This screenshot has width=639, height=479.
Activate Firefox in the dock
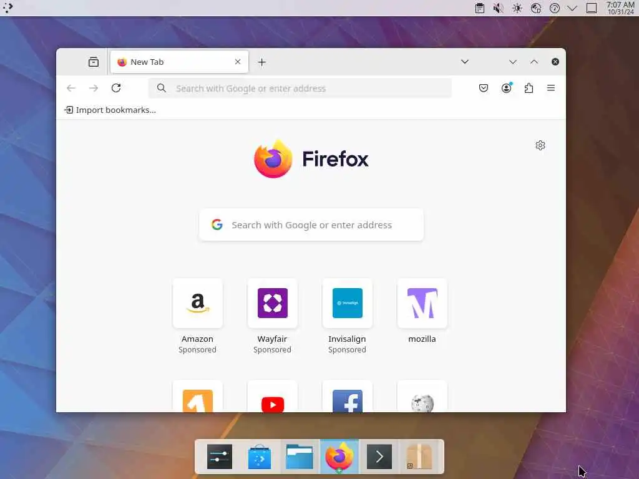(339, 457)
